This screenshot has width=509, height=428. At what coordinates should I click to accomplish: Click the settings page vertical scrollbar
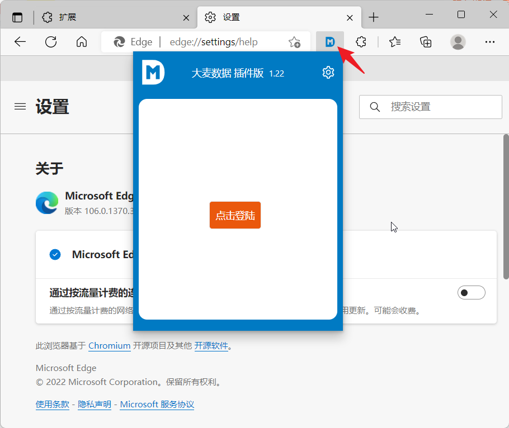(x=506, y=207)
